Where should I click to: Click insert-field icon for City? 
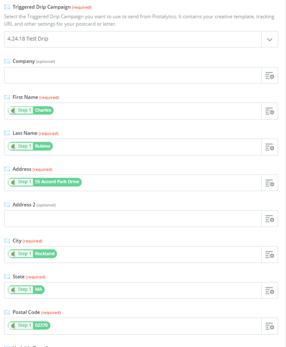pos(270,254)
